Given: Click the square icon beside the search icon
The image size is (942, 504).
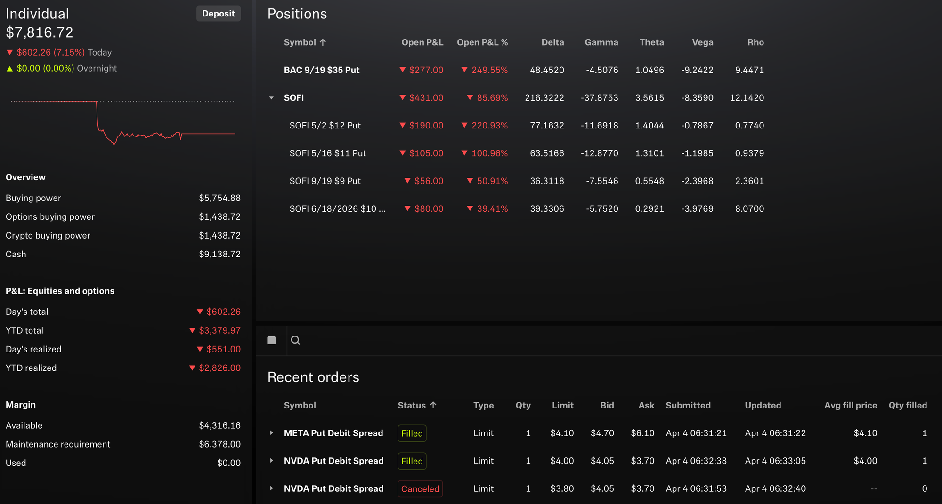Looking at the screenshot, I should 271,340.
